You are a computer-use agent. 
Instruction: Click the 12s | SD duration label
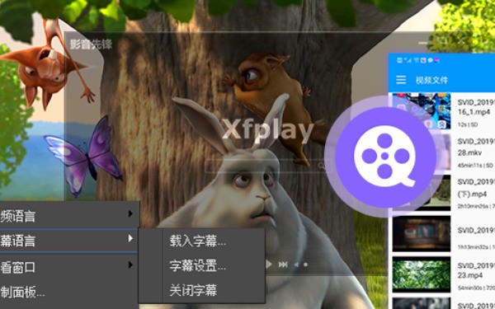pyautogui.click(x=467, y=125)
